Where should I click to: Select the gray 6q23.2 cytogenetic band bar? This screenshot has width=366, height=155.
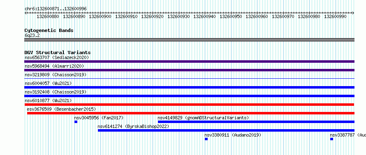tap(189, 40)
